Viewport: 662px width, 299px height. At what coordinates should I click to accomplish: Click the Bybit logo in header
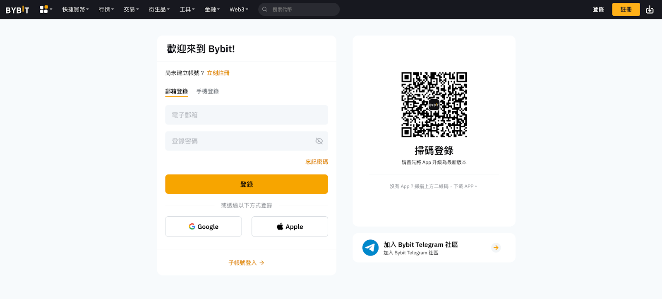tap(17, 10)
